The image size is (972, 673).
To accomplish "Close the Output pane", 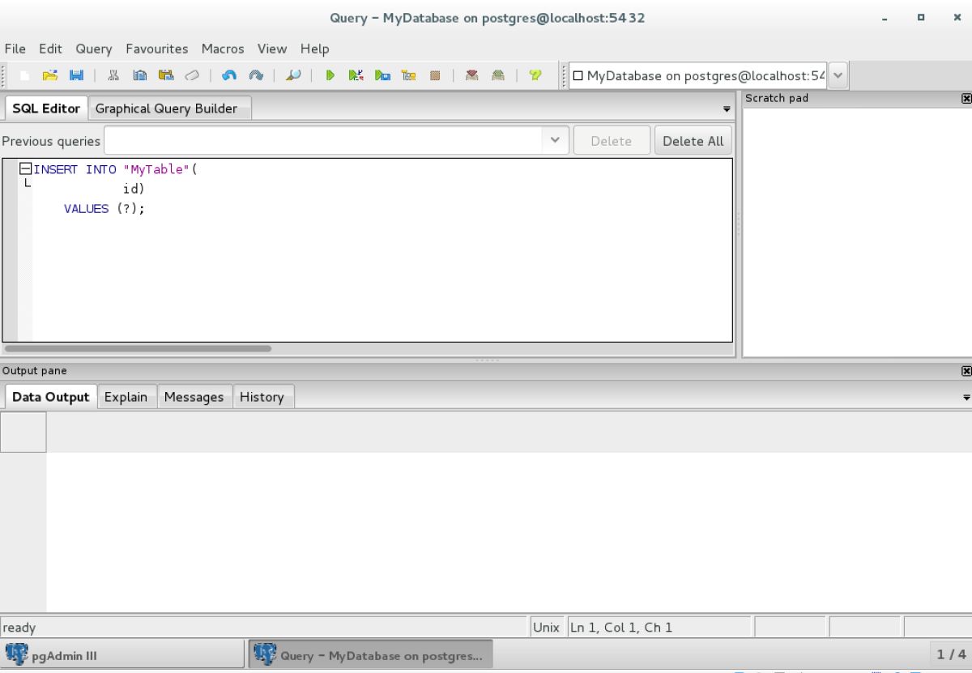I will click(965, 371).
